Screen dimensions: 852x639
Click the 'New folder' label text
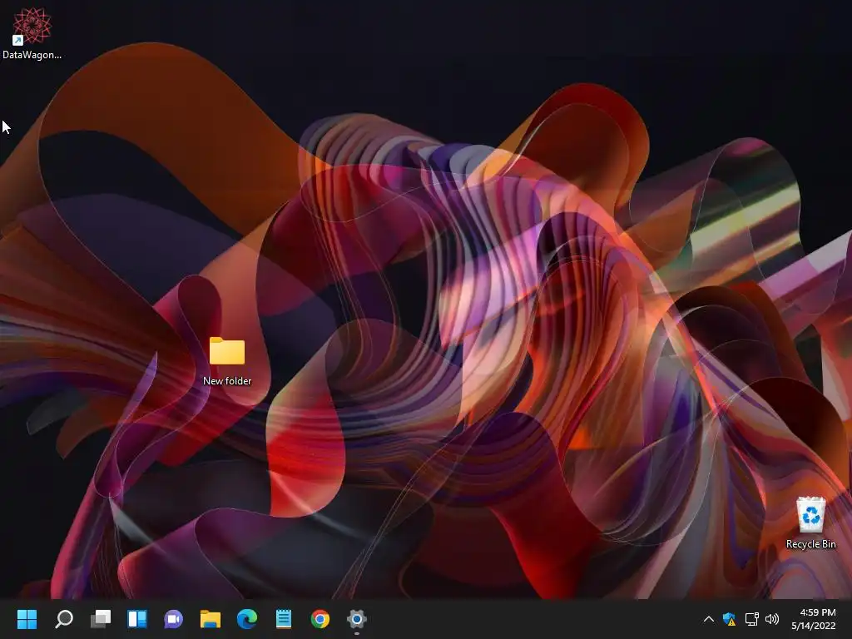227,381
